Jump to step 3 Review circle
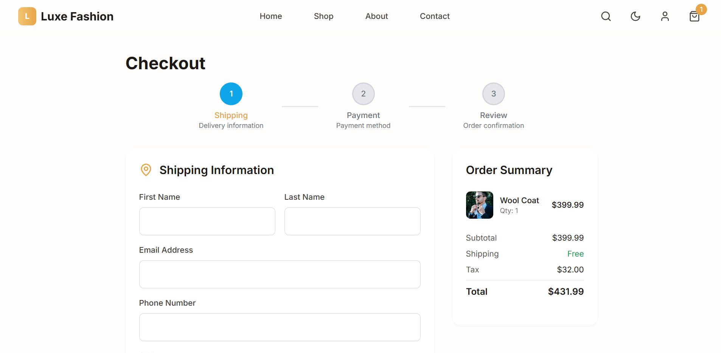Screen dimensions: 721x353 [494, 94]
